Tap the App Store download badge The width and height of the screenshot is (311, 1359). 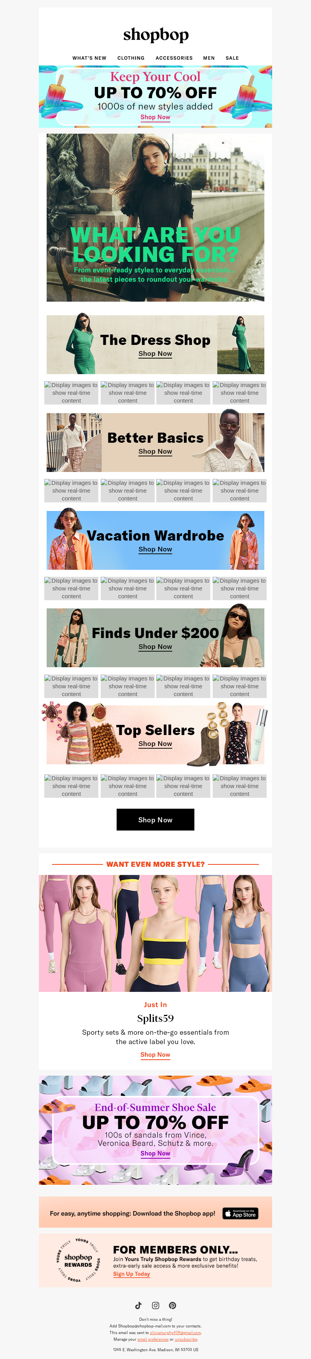pos(240,1213)
